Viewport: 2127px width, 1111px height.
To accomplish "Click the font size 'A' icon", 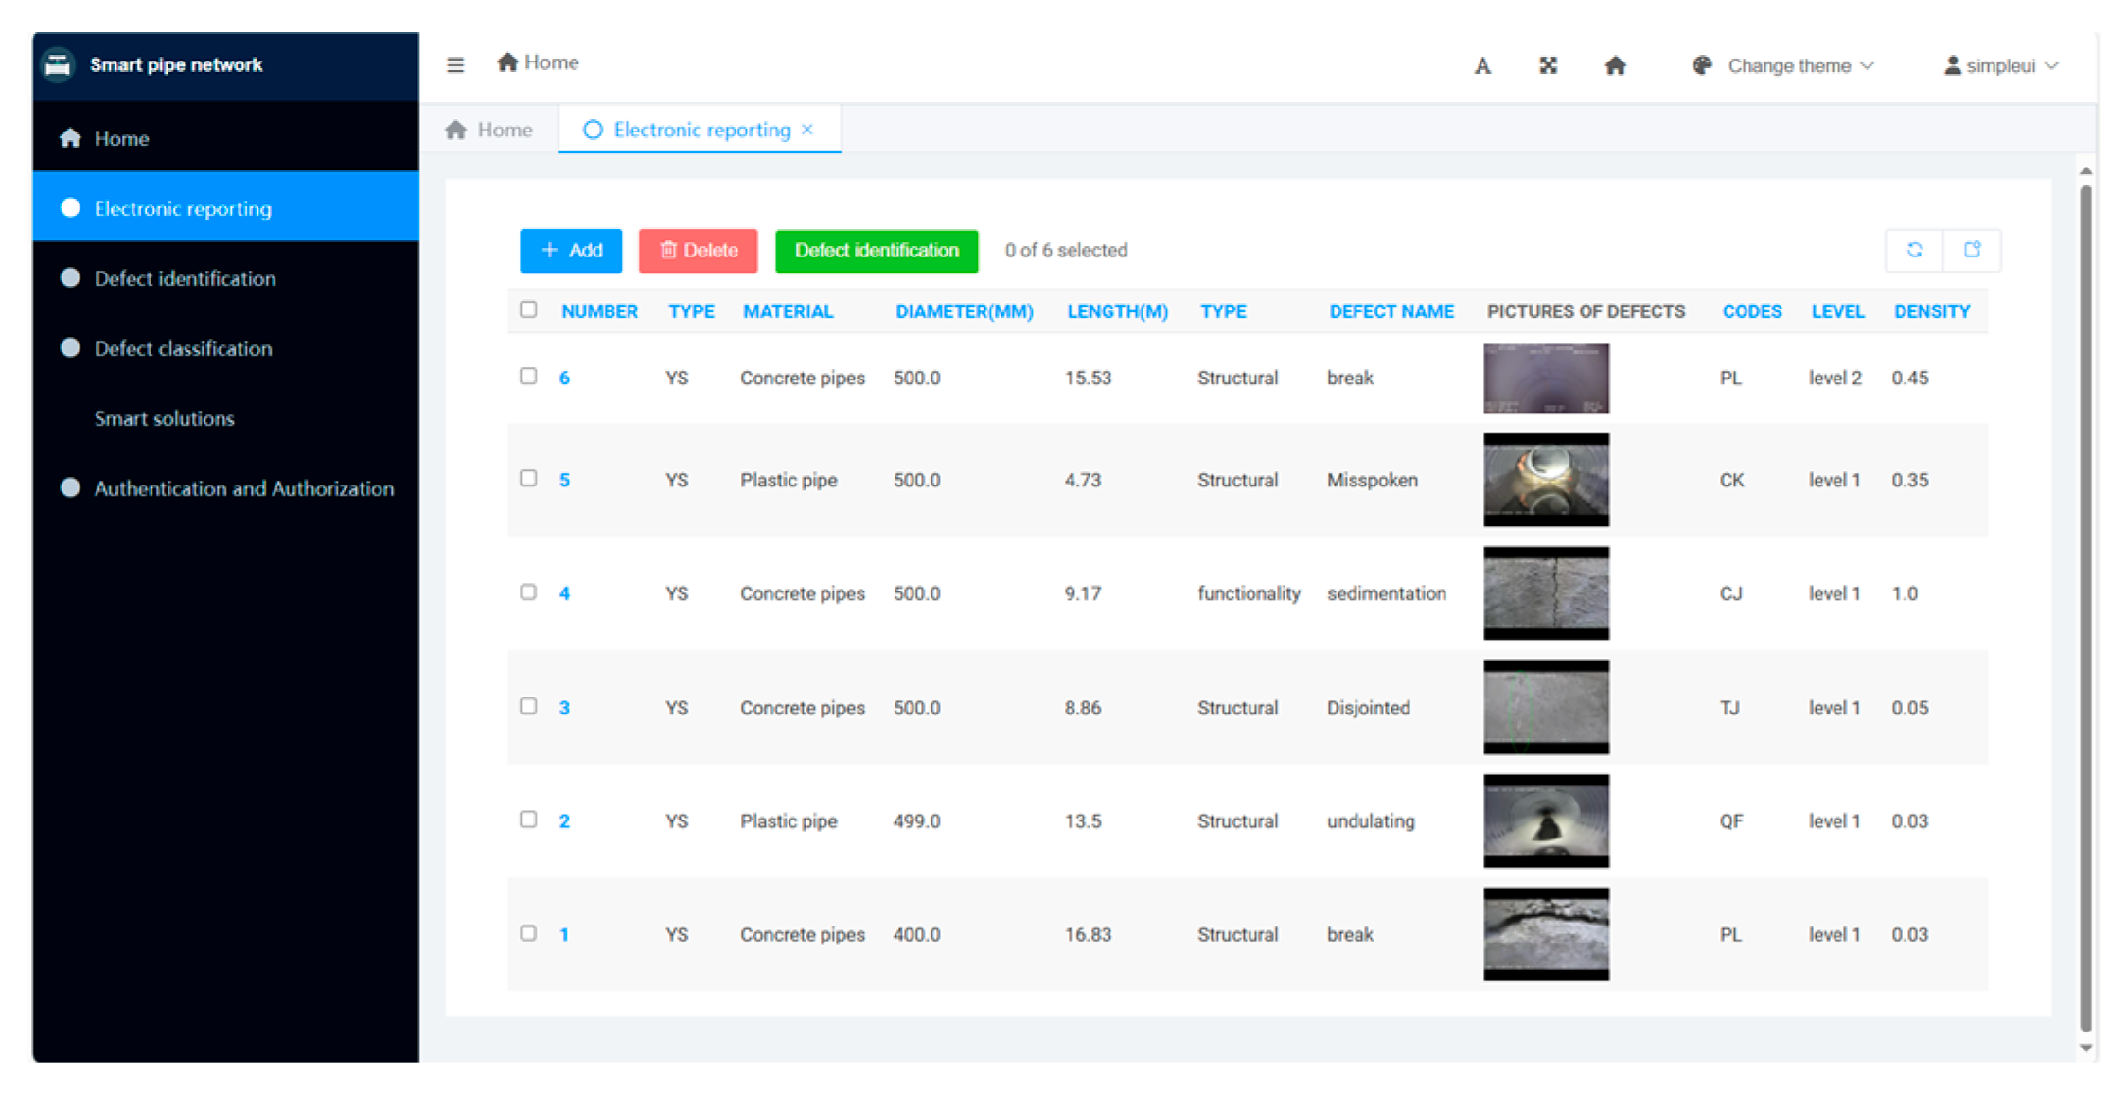I will 1482,65.
